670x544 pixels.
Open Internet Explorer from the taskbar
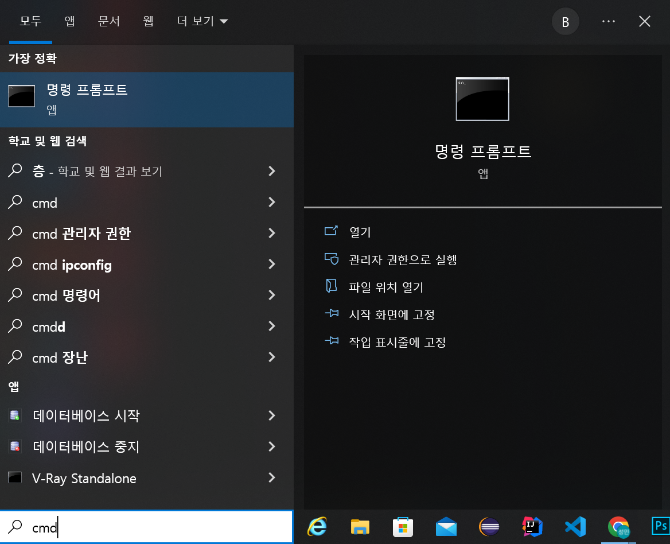tap(317, 526)
